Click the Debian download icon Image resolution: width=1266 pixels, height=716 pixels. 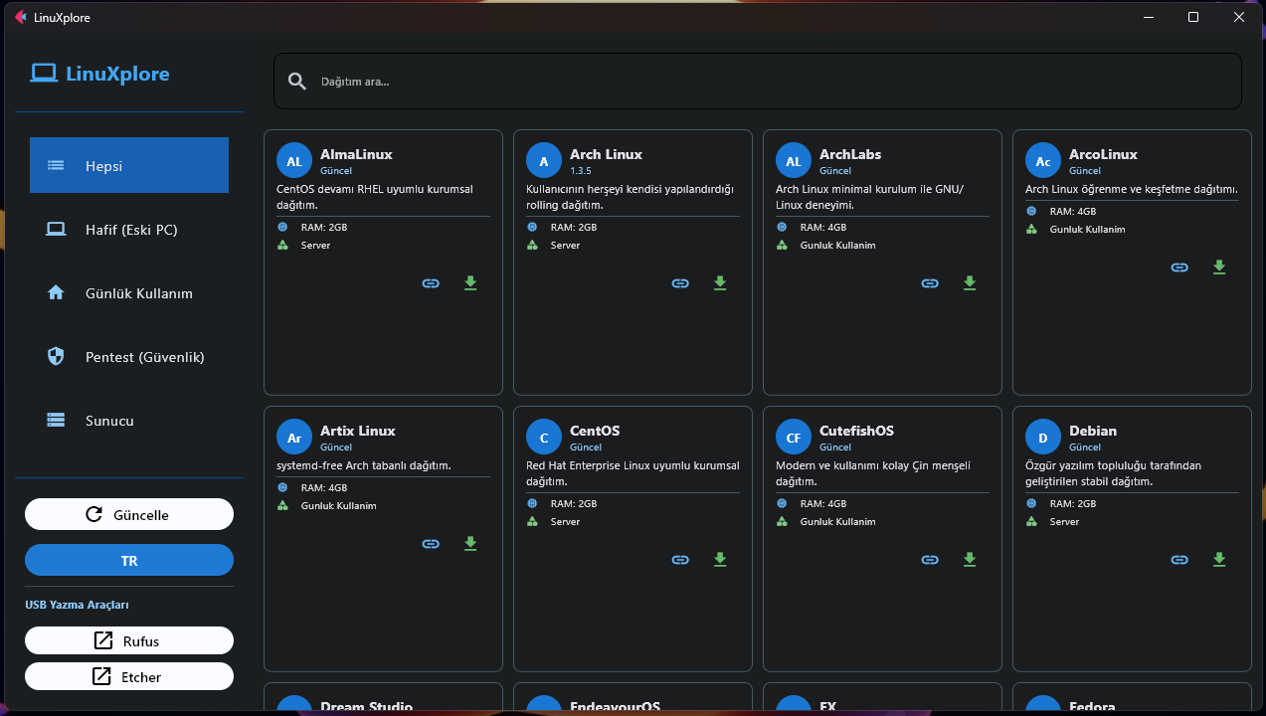point(1219,560)
